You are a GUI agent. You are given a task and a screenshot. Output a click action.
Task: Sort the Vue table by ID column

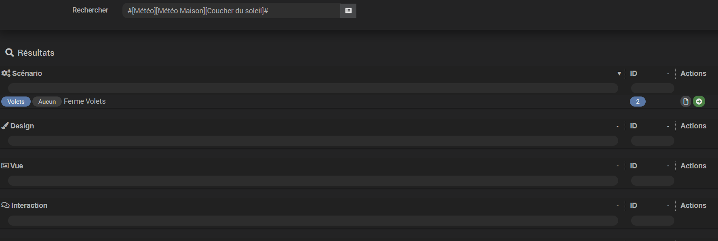click(634, 166)
